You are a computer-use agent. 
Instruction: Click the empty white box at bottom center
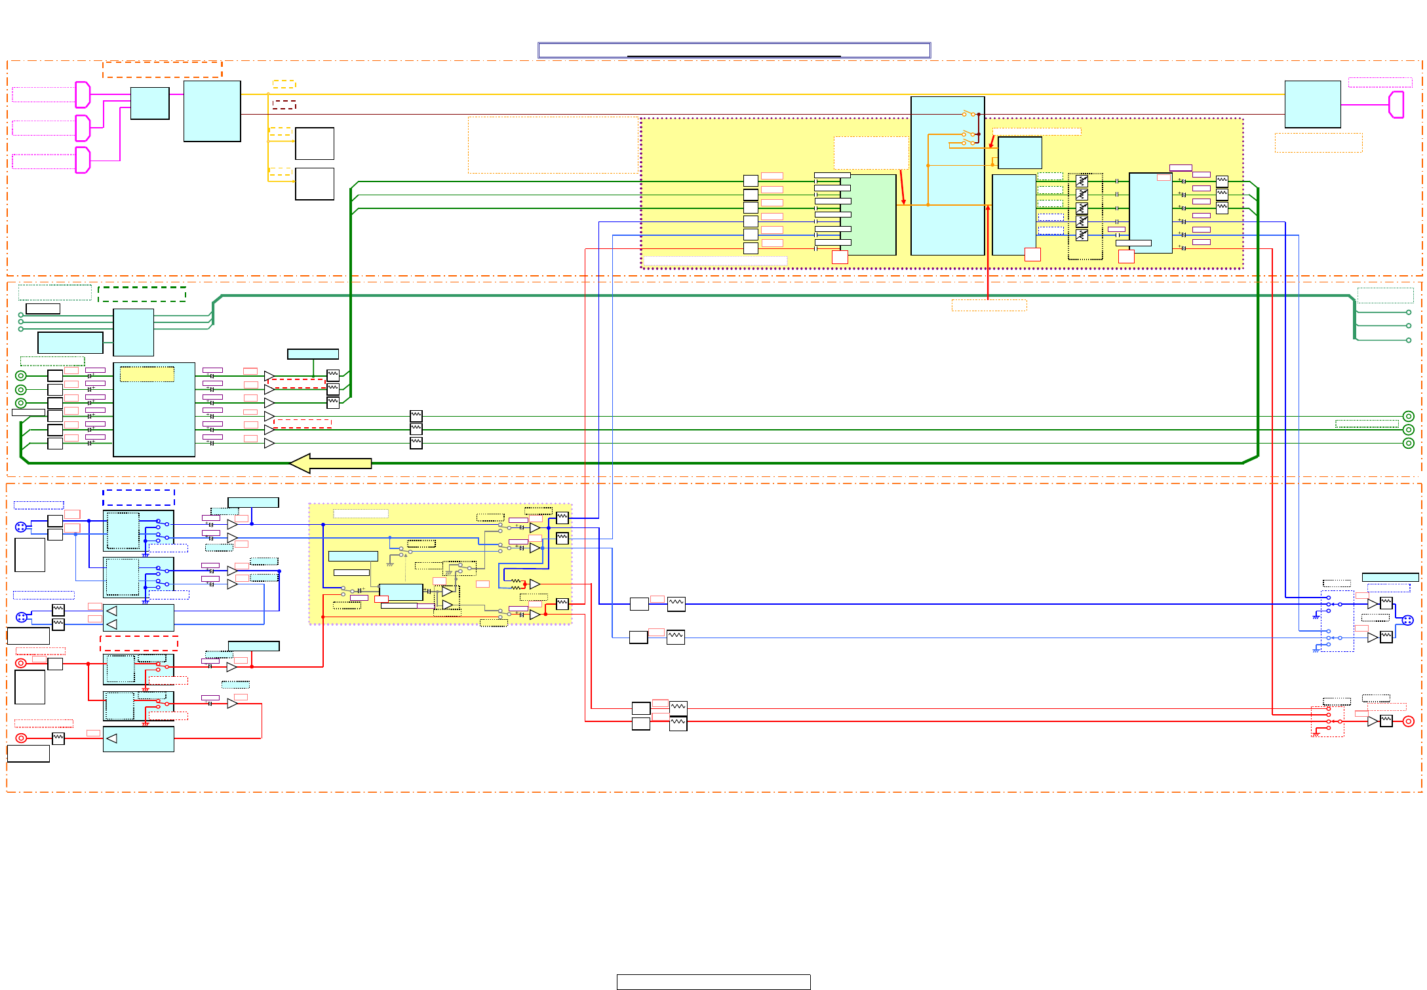[713, 981]
